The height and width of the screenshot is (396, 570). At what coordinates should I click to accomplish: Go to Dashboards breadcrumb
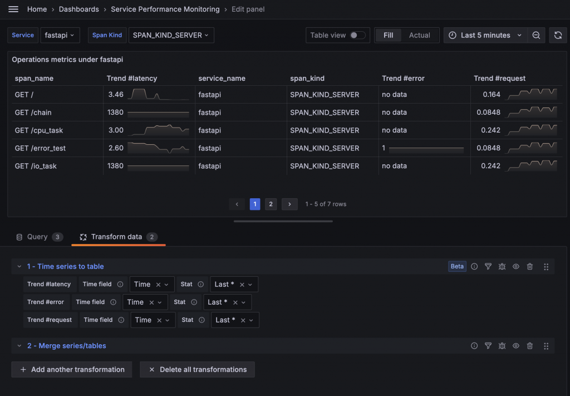click(79, 9)
